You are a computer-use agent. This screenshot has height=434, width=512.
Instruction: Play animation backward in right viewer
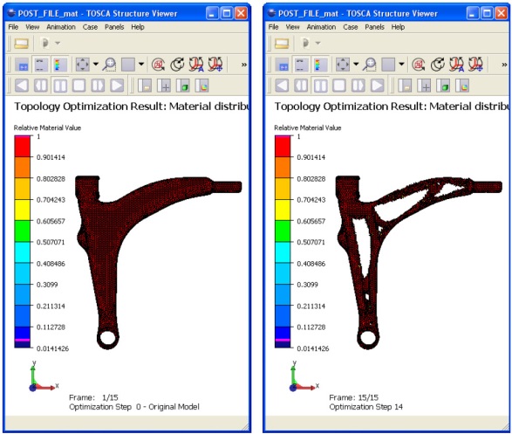282,86
